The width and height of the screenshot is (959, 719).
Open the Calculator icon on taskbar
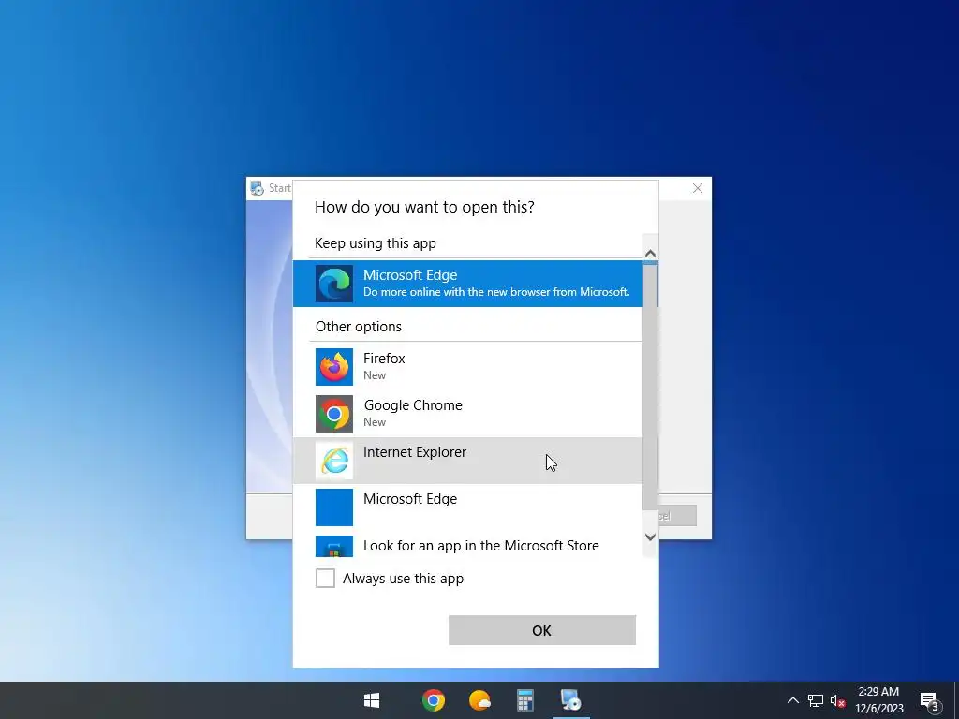pos(525,700)
